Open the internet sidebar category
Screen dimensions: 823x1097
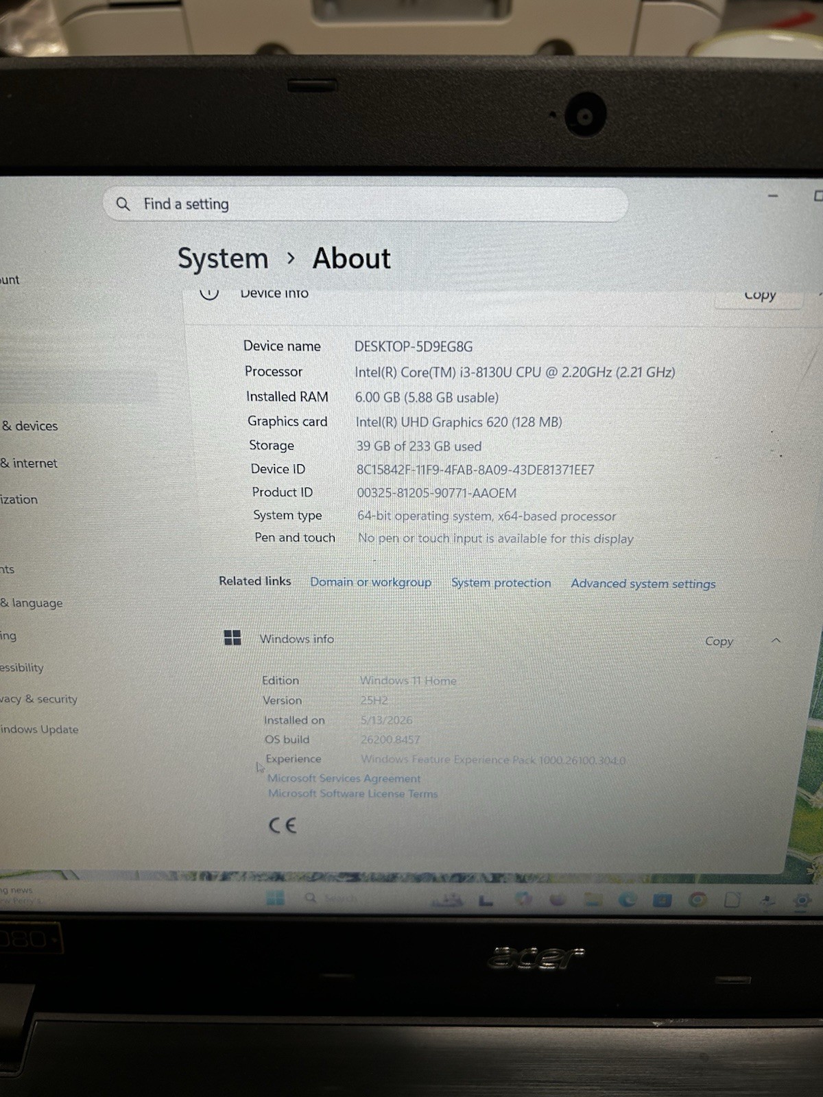click(29, 463)
